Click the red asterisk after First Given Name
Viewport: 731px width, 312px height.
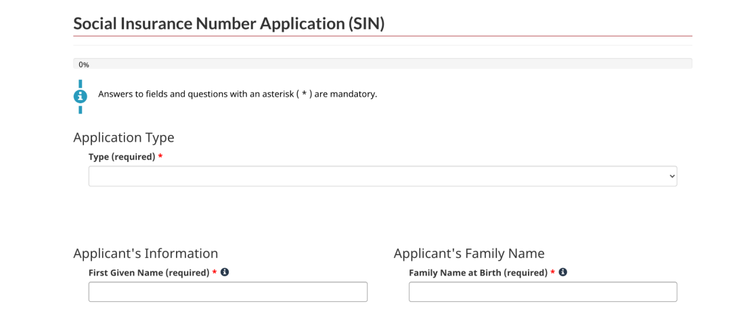click(x=215, y=272)
